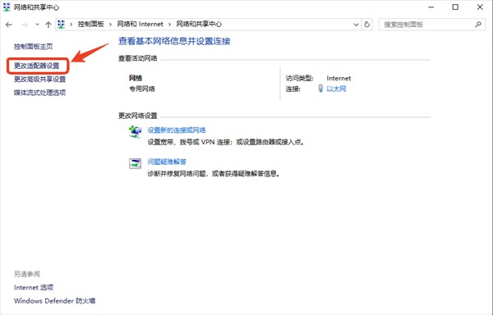Open 问题疑难解答 link
493x315 pixels.
[167, 162]
